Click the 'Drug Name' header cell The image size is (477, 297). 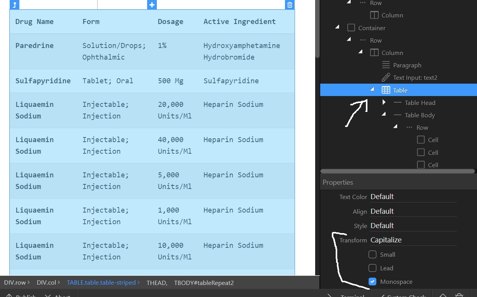pyautogui.click(x=34, y=22)
